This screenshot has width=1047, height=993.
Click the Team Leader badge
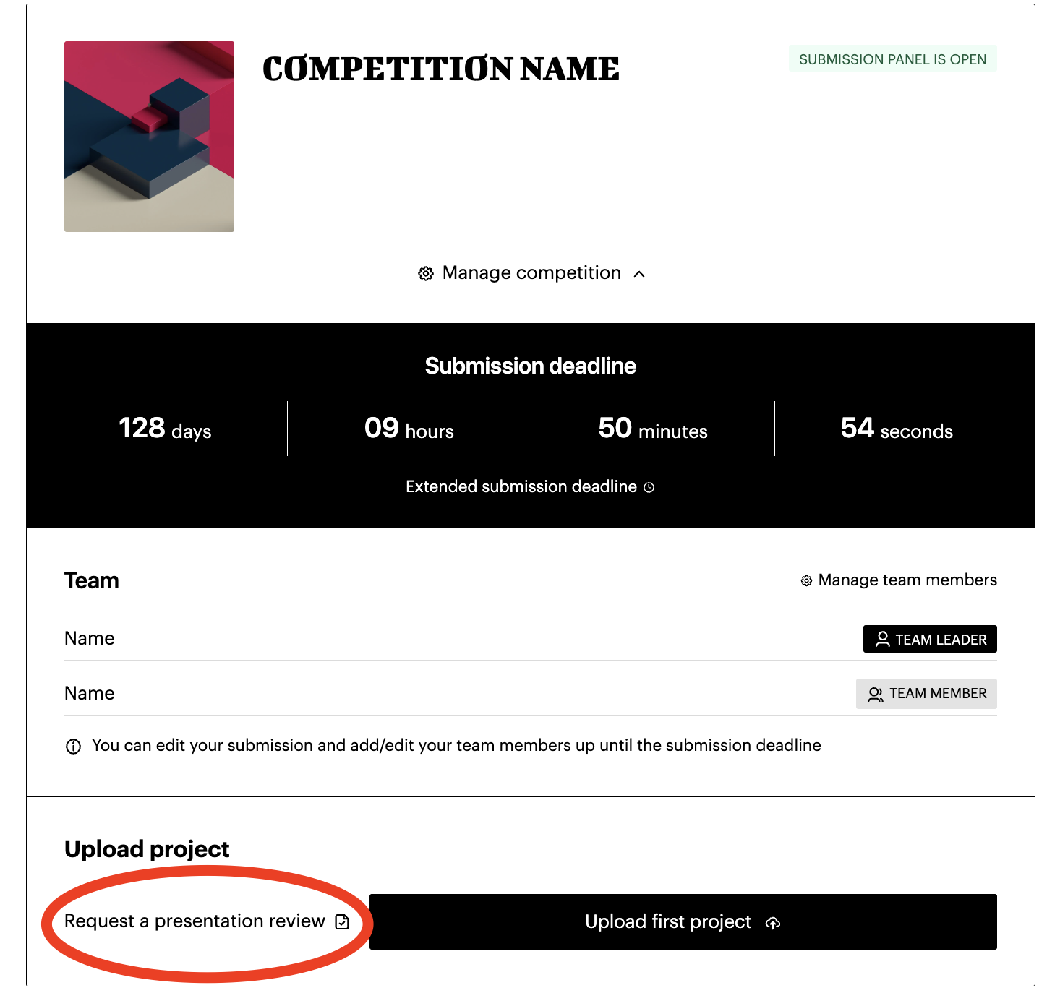coord(930,640)
